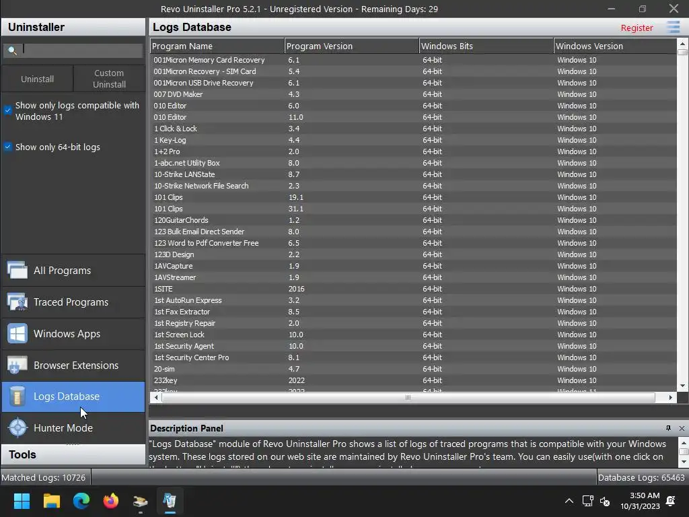
Task: Click Matched Logs: 10726 status text
Action: pos(44,477)
